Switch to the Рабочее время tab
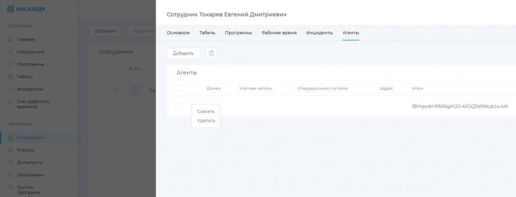 pyautogui.click(x=279, y=33)
